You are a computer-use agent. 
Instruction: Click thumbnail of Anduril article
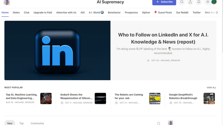[x=101, y=98]
